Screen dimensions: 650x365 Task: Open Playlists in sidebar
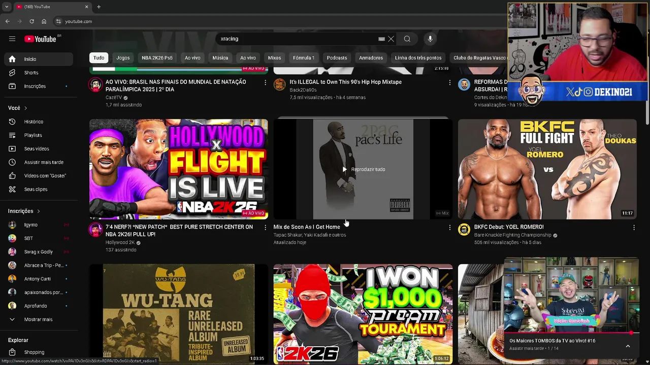(x=39, y=135)
